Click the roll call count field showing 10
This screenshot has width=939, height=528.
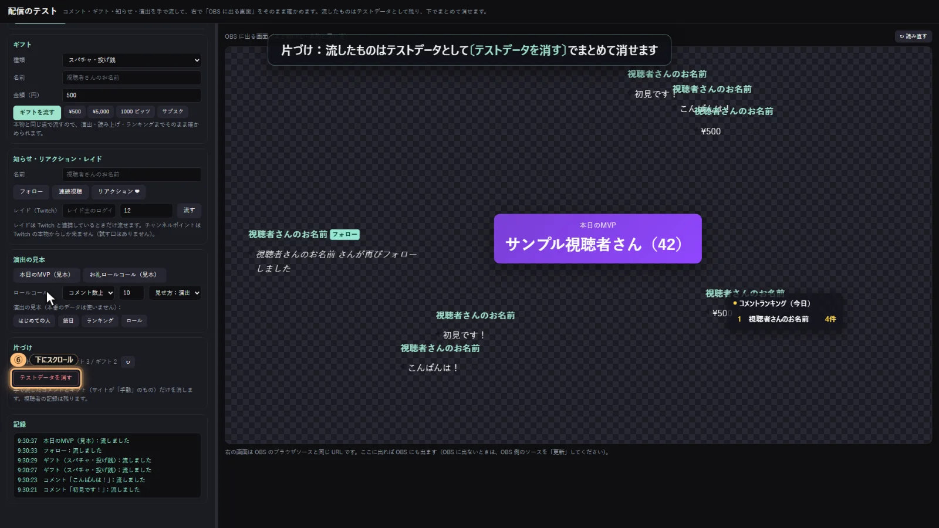point(132,293)
